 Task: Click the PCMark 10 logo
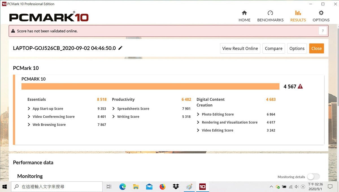(x=49, y=17)
